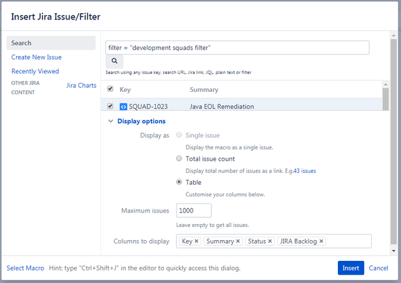Select the Total issue count radio
This screenshot has height=283, width=401.
tap(179, 158)
